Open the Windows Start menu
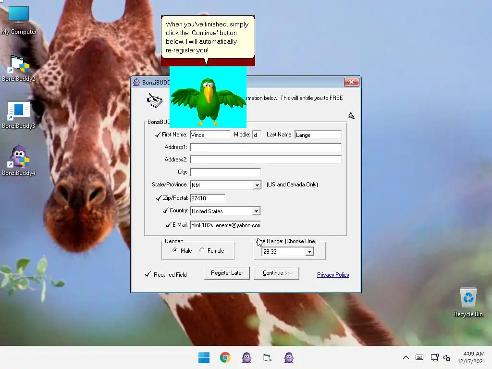This screenshot has height=369, width=492. [204, 357]
